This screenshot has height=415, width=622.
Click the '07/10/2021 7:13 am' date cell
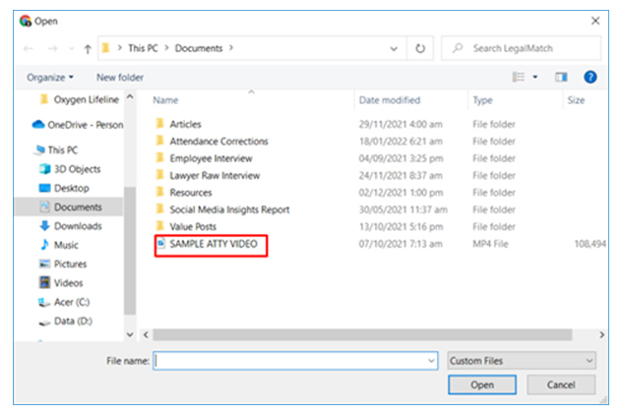click(401, 244)
